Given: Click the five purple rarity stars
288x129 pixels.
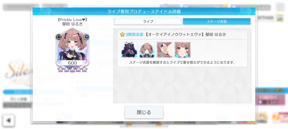Looking at the screenshot, I should pyautogui.click(x=72, y=69).
